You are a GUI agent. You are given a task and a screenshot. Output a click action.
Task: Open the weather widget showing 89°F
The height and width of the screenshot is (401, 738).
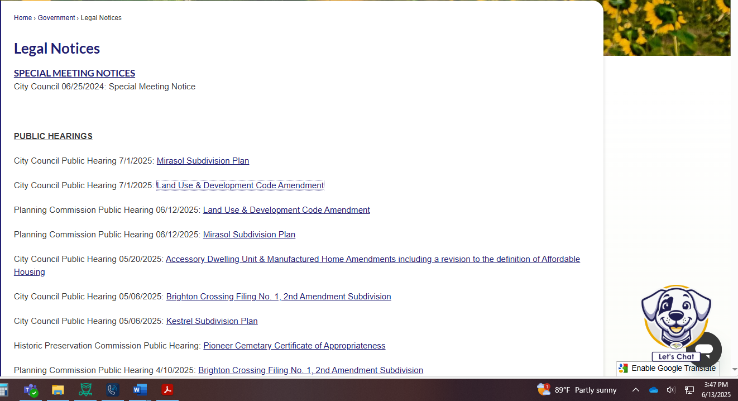[577, 390]
